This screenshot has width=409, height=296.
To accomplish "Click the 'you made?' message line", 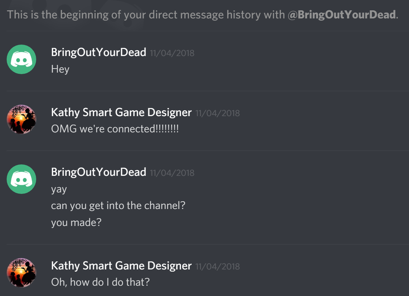I will (x=76, y=223).
